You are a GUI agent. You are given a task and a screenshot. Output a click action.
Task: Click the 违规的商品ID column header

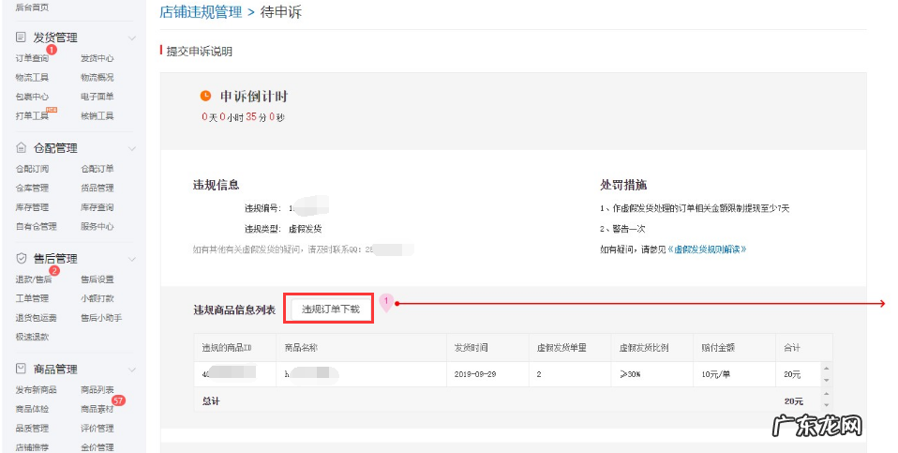tap(227, 348)
